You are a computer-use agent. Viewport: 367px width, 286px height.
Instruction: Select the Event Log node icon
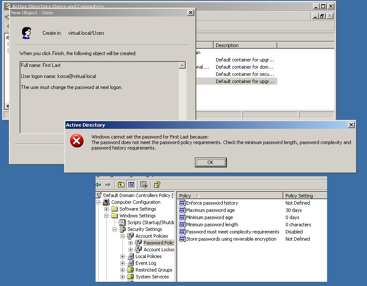coord(130,263)
